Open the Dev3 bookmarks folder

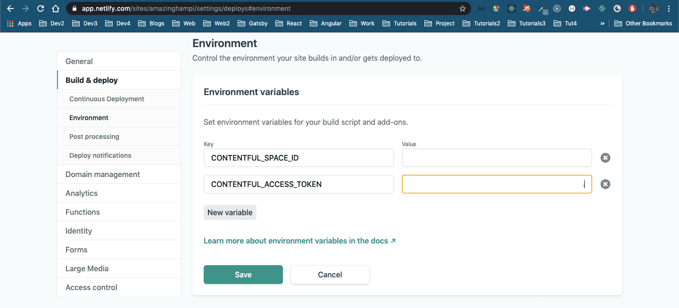[x=84, y=23]
